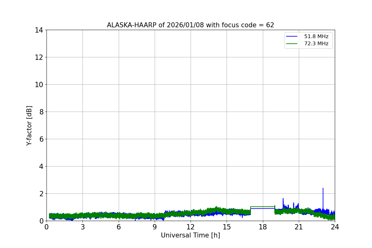Click the tall blue spike near 23 h
Screen dimensions: 372x248
tap(323, 198)
